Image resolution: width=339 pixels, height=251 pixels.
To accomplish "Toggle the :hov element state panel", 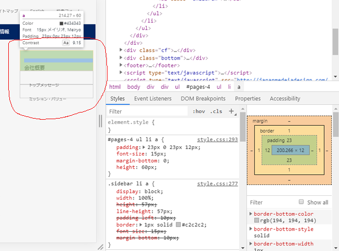I will coord(198,111).
